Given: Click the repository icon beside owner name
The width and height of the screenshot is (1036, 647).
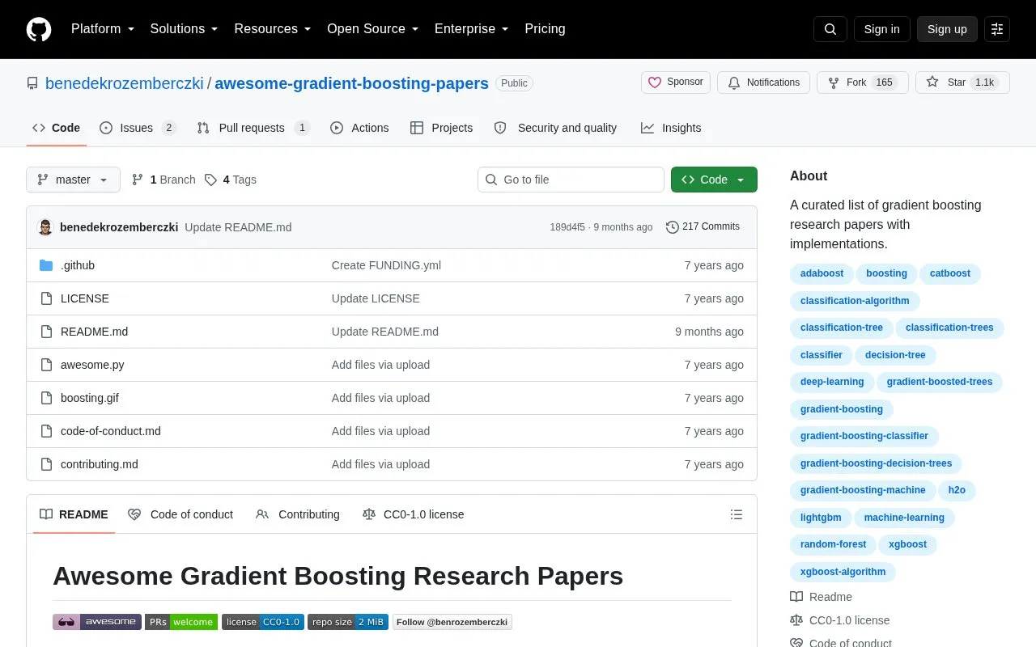Looking at the screenshot, I should [x=32, y=83].
